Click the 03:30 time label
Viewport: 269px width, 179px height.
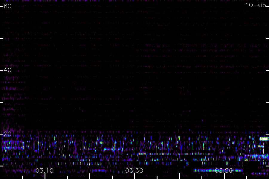click(134, 171)
